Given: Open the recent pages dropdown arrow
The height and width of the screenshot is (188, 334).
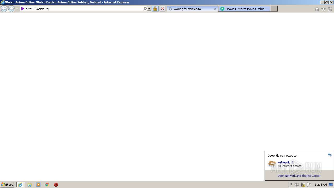Looking at the screenshot, I should (17, 9).
